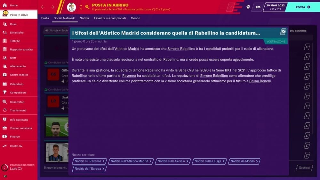
Task: Like the Gilb social post thumbs-up
Action: [x=63, y=81]
